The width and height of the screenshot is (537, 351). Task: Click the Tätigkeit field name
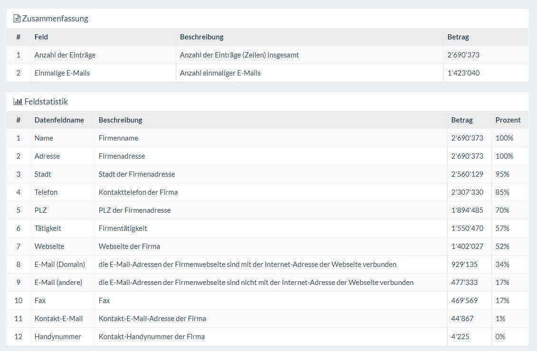click(48, 228)
